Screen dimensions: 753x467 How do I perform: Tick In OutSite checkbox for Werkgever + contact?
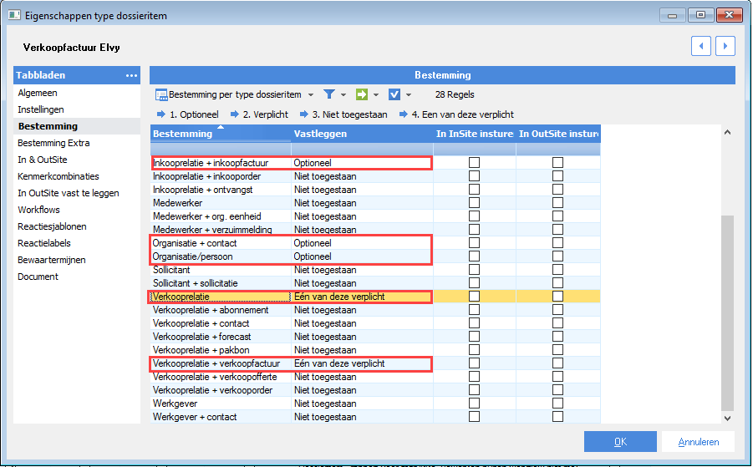click(557, 417)
